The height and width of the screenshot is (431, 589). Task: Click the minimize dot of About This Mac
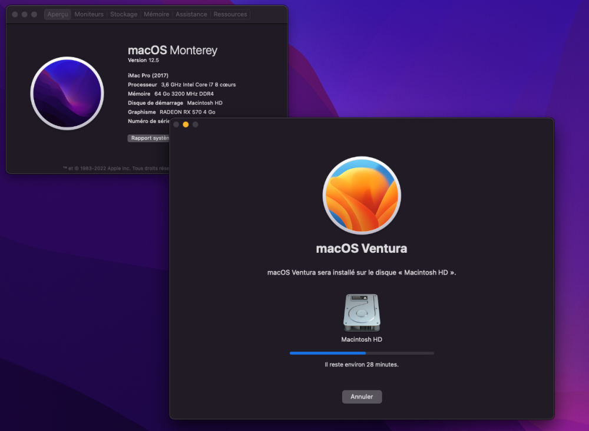click(x=24, y=14)
